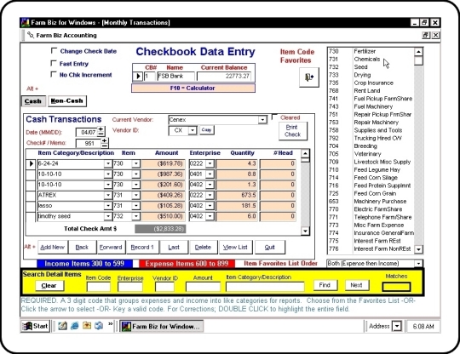Open item code dropdown on timothy seed row
The height and width of the screenshot is (354, 460).
pos(135,216)
